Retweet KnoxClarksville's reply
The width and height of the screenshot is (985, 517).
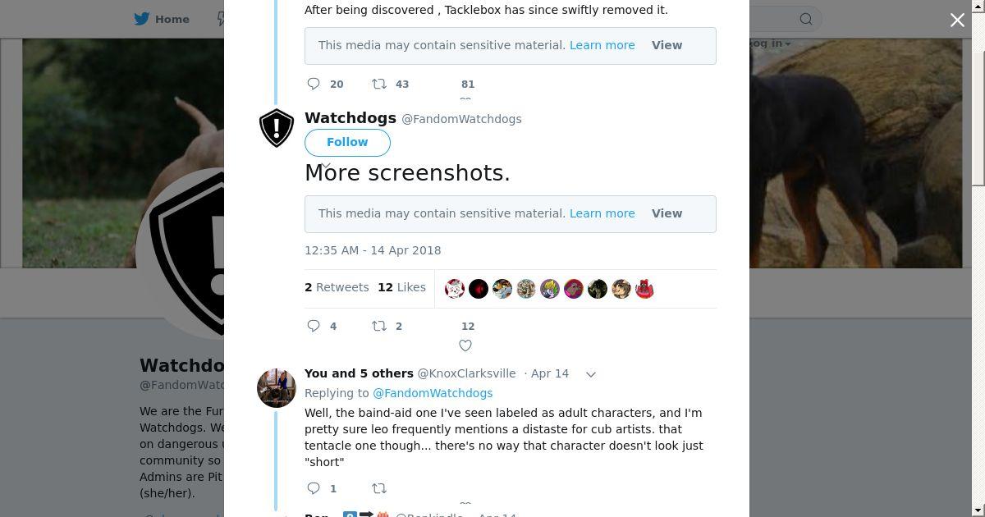[x=379, y=488]
